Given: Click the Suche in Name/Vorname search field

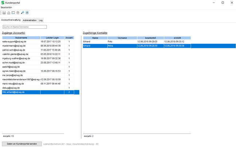Looking at the screenshot, I should point(25,27).
